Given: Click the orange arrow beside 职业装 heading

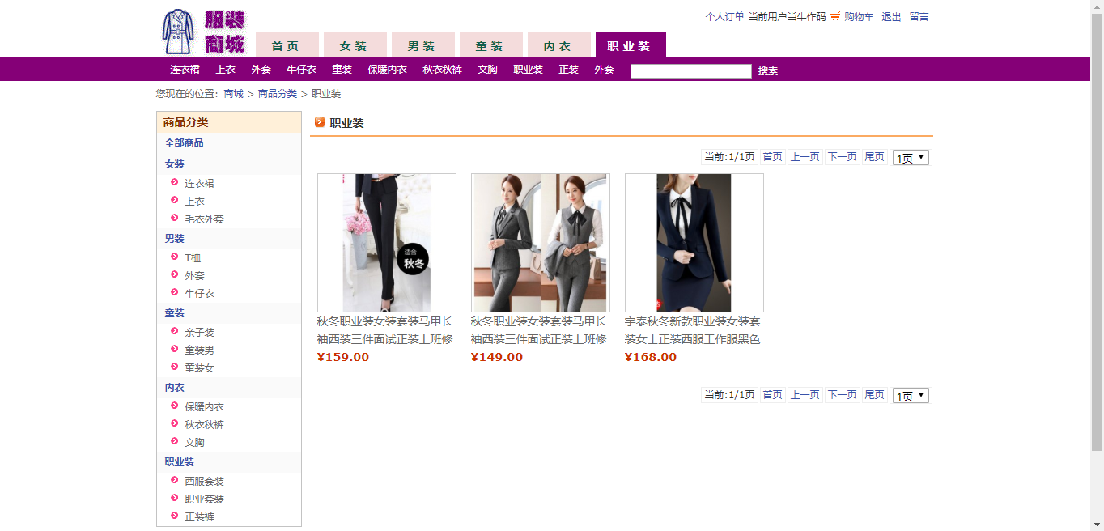Looking at the screenshot, I should 320,122.
